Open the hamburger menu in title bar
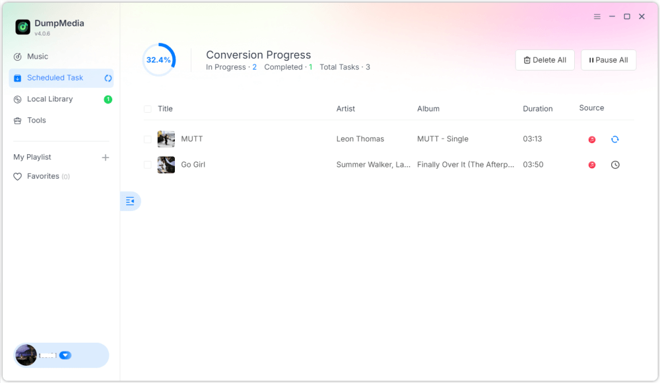Viewport: 660px width, 383px height. pyautogui.click(x=597, y=16)
